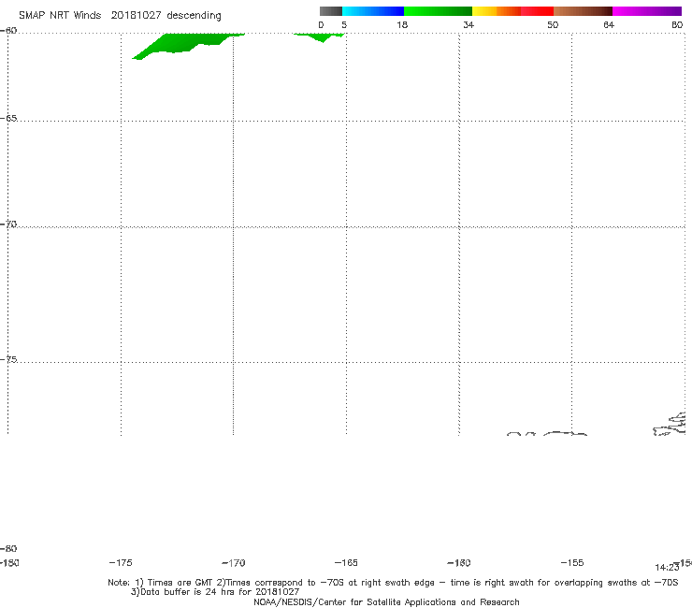
Task: Click the coastline outline at right edge
Action: 670,424
